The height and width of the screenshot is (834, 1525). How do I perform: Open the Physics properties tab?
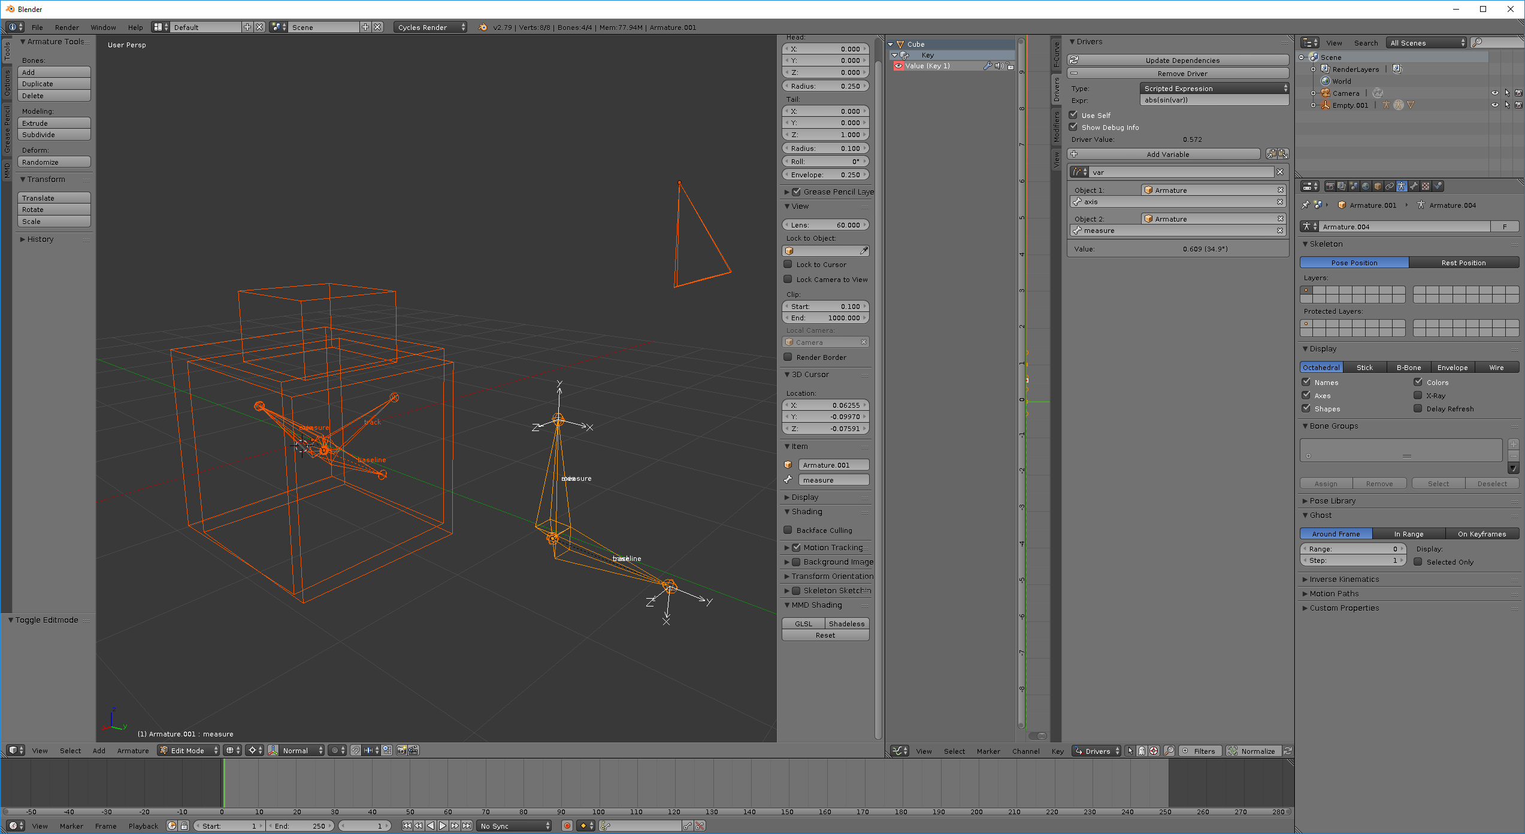point(1438,186)
